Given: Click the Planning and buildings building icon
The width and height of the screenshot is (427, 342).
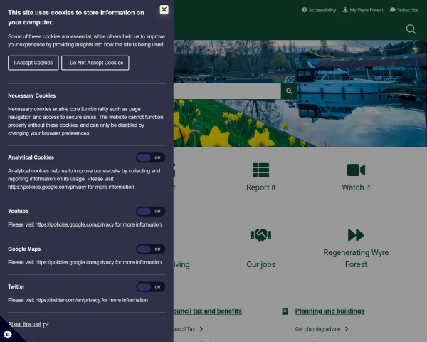Looking at the screenshot, I should click(285, 311).
